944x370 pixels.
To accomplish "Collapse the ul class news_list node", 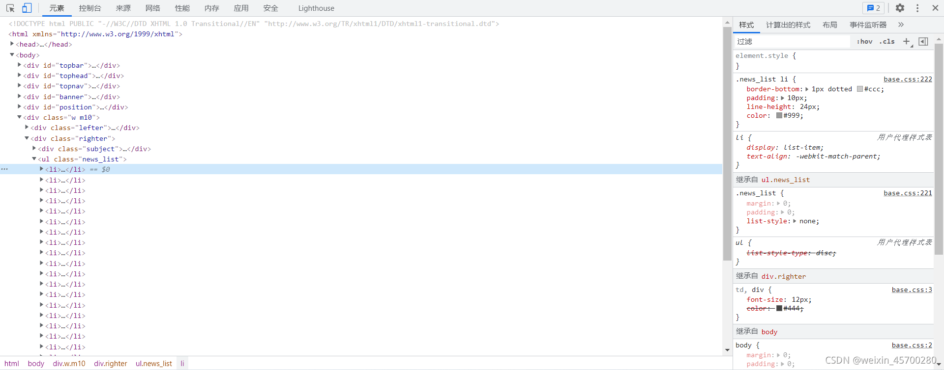I will [x=34, y=159].
